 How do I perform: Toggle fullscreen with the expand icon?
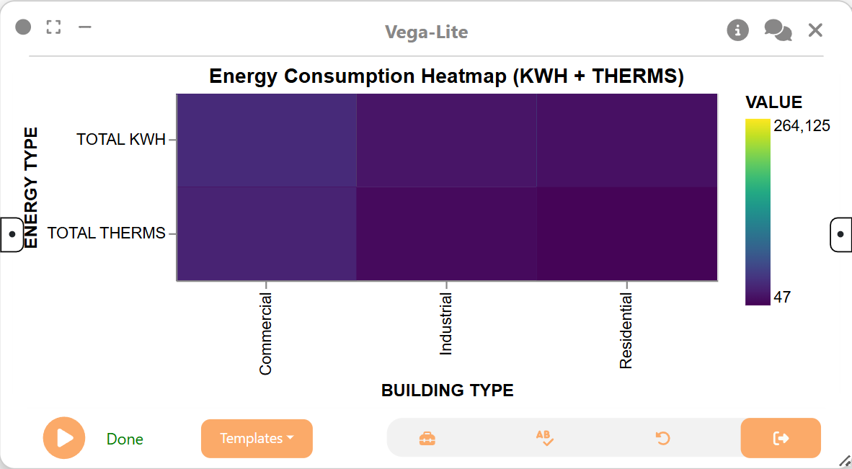tap(53, 27)
